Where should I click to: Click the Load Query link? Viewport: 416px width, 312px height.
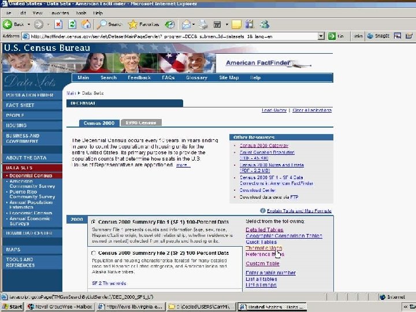coord(274,110)
